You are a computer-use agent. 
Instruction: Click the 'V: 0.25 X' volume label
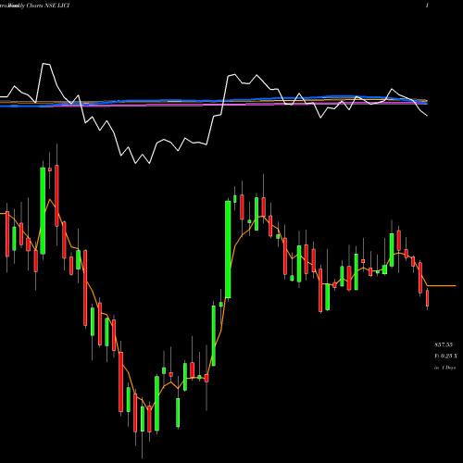[x=445, y=356]
